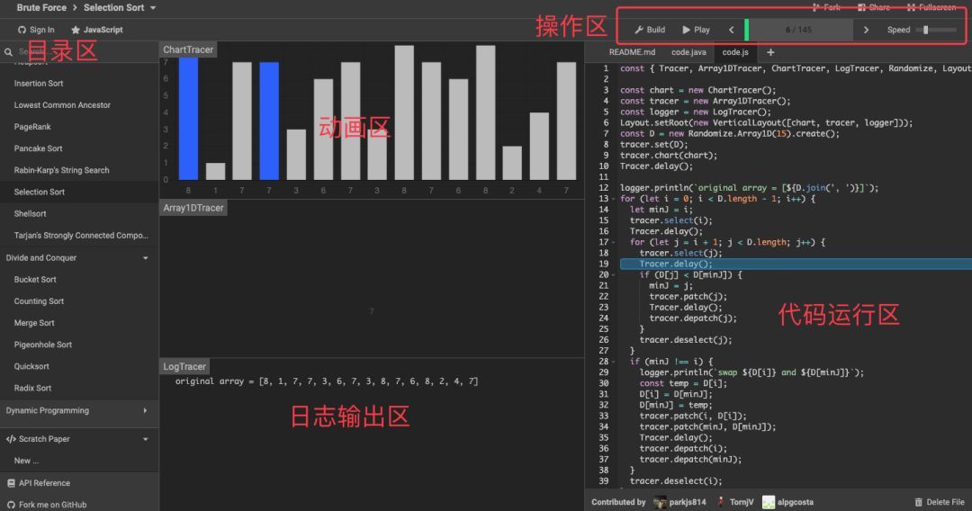Open Quicksort algorithm
Viewport: 972px width, 511px height.
click(79, 366)
